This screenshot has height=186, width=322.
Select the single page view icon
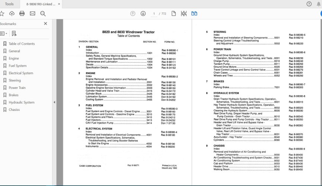tap(173, 13)
